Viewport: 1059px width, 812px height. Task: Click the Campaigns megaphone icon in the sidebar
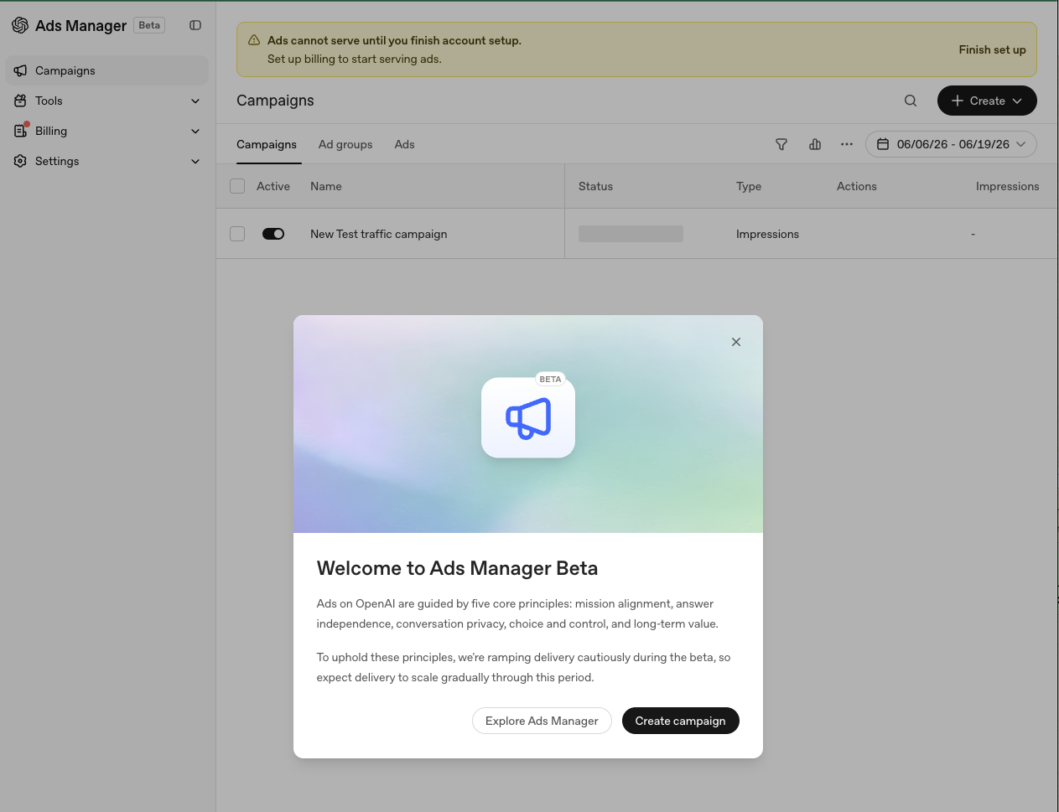pos(20,70)
